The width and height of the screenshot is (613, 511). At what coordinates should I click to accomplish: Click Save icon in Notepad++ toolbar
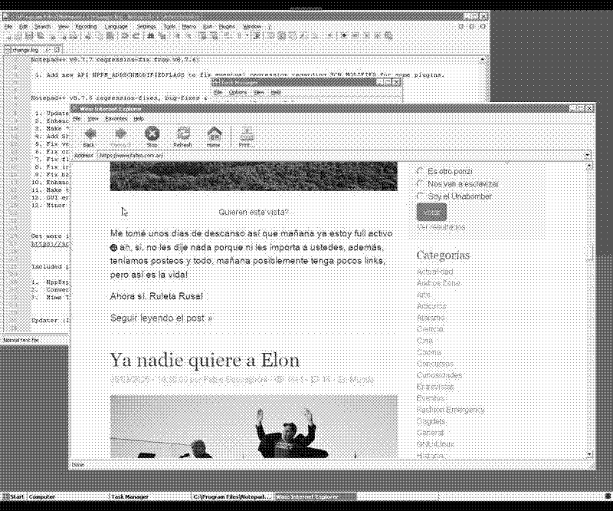point(30,36)
